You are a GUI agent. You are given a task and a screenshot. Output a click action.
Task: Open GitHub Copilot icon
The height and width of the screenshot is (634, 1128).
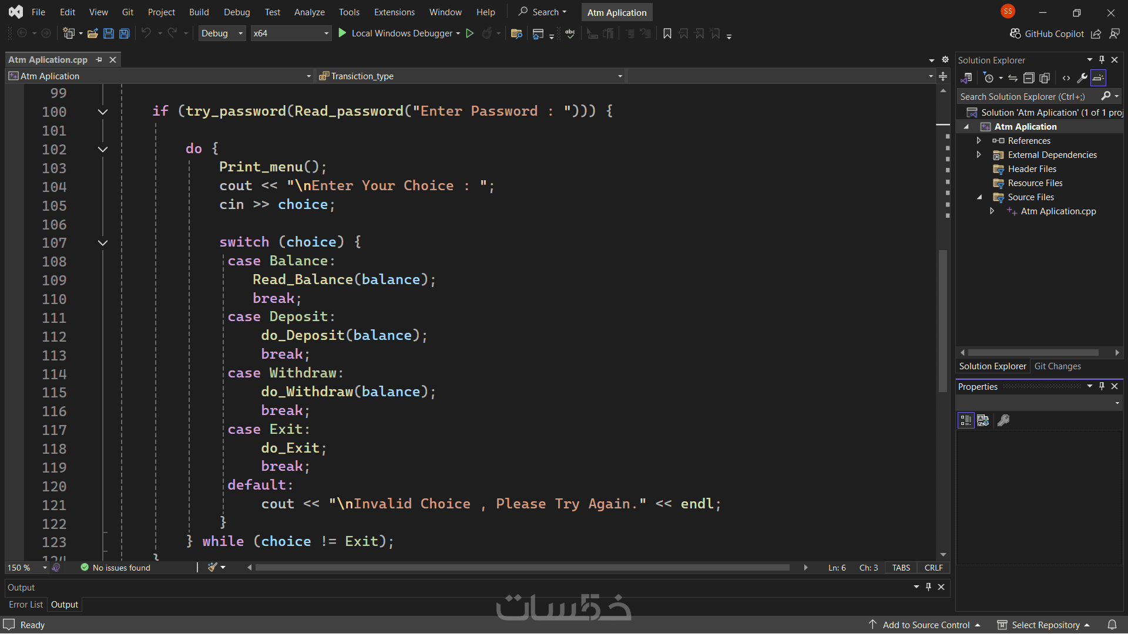click(1015, 33)
